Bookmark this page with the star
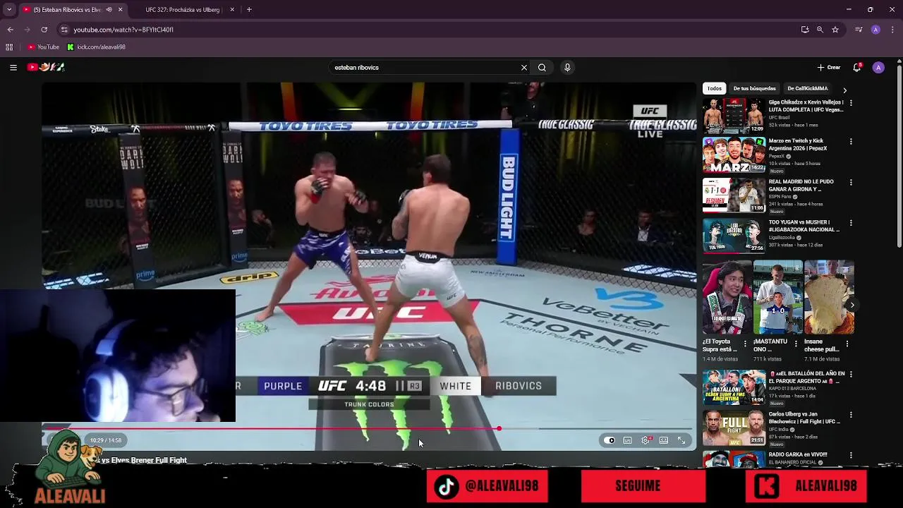Screen dimensions: 903x508 [x=835, y=30]
